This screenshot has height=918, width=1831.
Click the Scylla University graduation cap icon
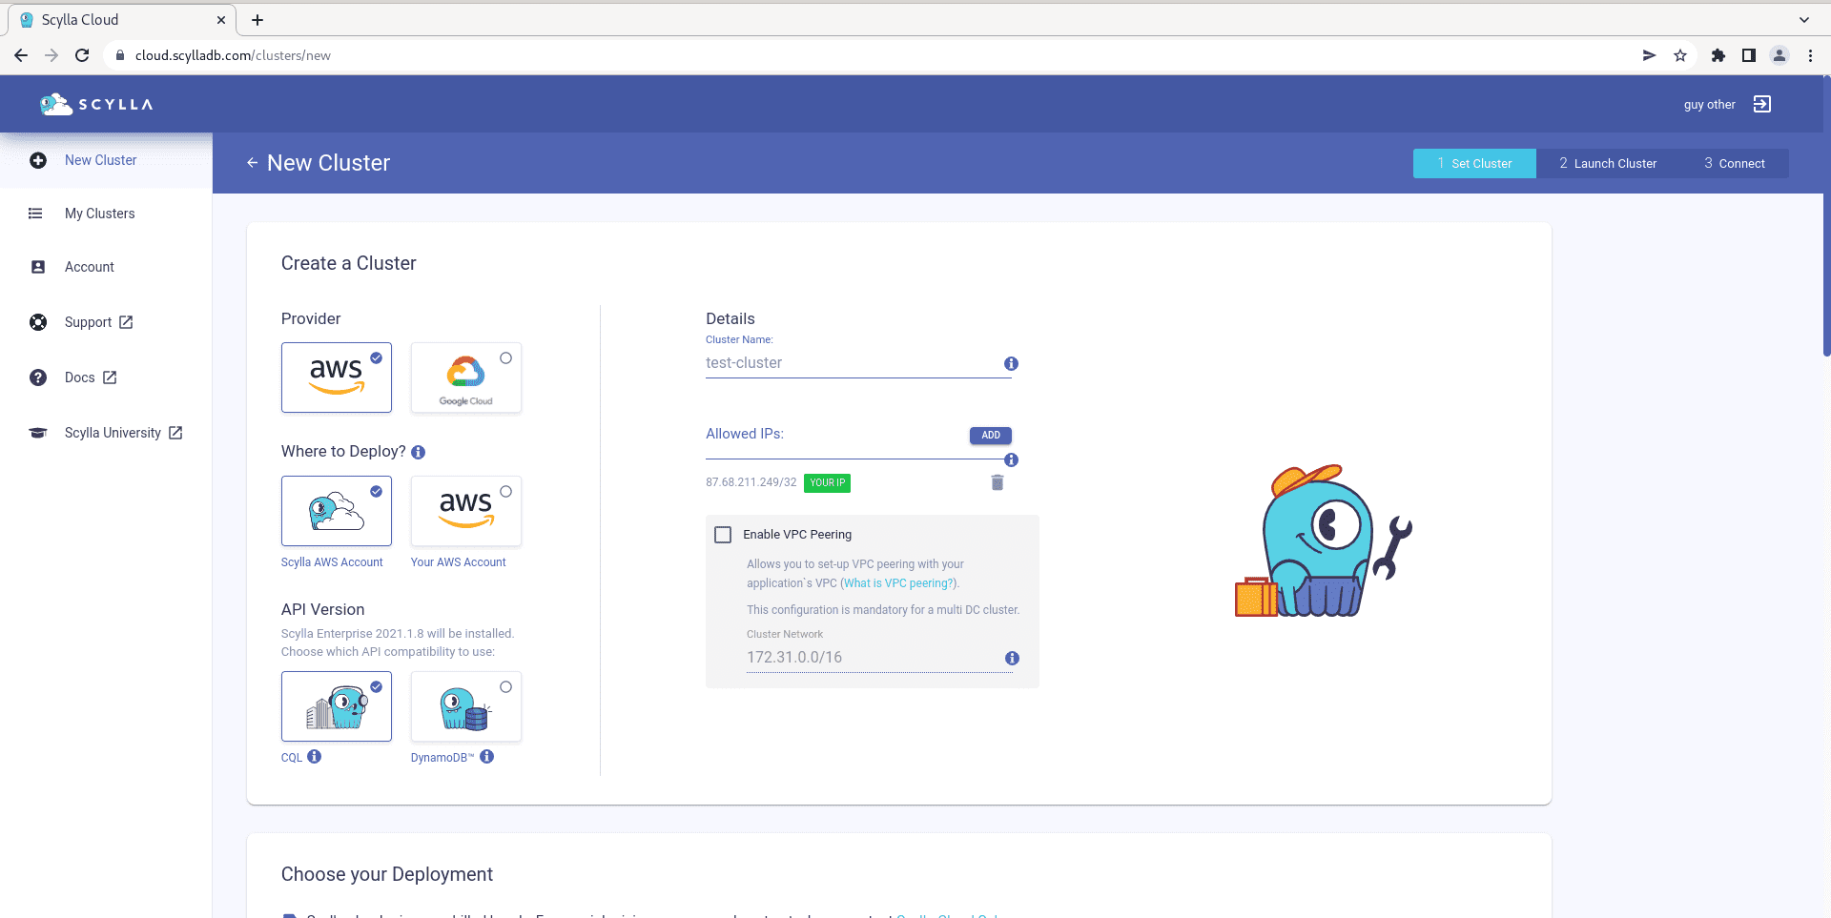(38, 433)
